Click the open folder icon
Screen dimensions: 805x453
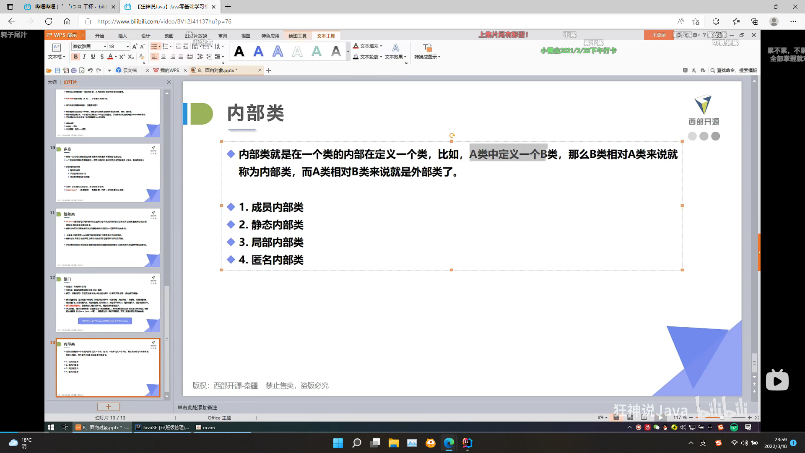pos(49,70)
